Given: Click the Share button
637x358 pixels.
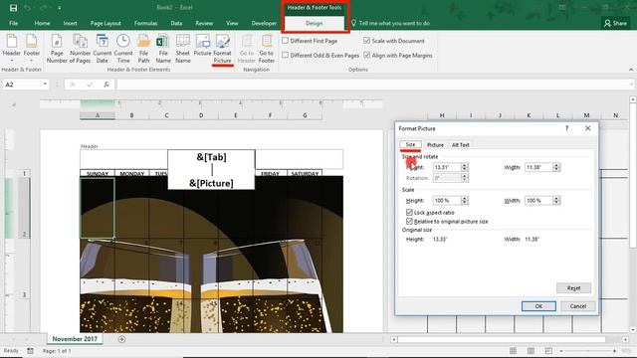Looking at the screenshot, I should coord(615,23).
